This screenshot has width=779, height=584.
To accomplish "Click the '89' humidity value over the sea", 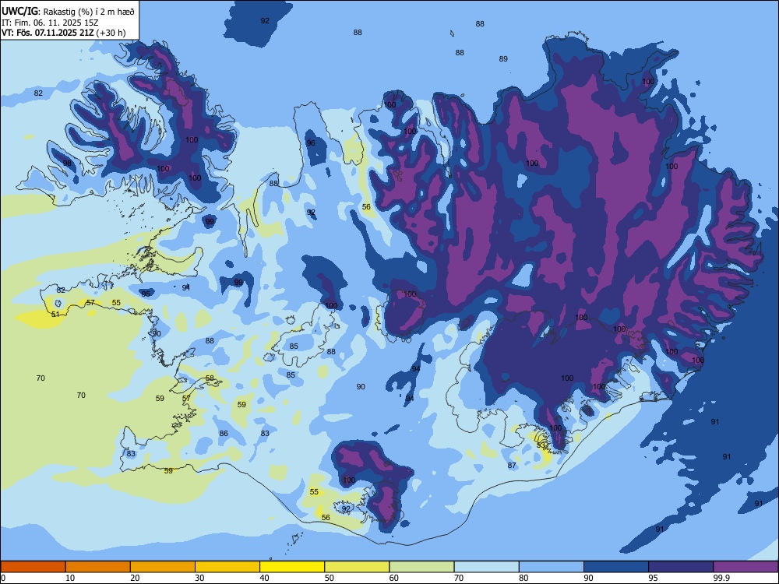I will click(503, 58).
